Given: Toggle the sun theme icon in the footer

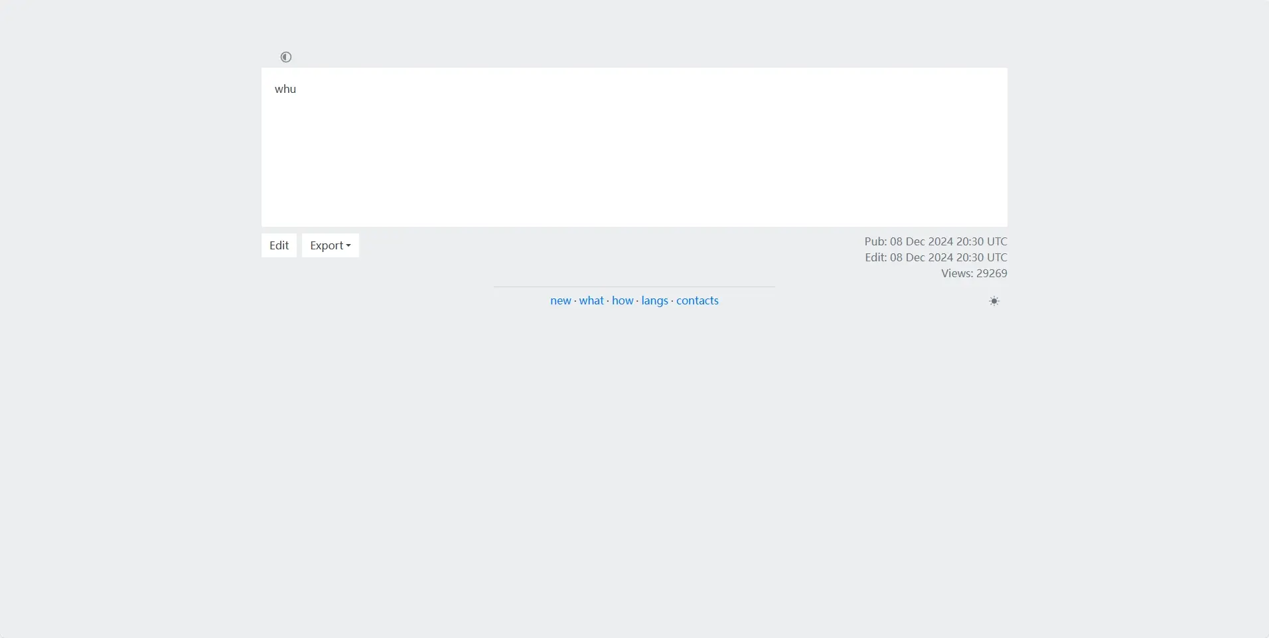Looking at the screenshot, I should [994, 301].
